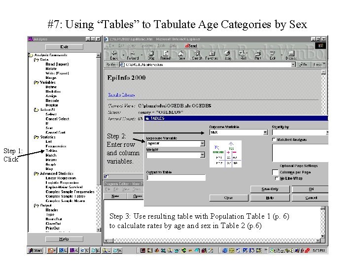Open the Weight dropdown list
The width and height of the screenshot is (355, 266).
(203, 155)
